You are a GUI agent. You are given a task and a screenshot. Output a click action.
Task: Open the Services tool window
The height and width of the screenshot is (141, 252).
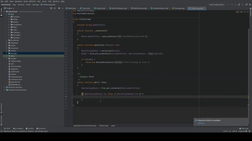pos(41,128)
